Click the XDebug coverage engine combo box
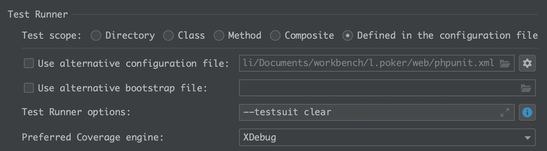 point(387,137)
